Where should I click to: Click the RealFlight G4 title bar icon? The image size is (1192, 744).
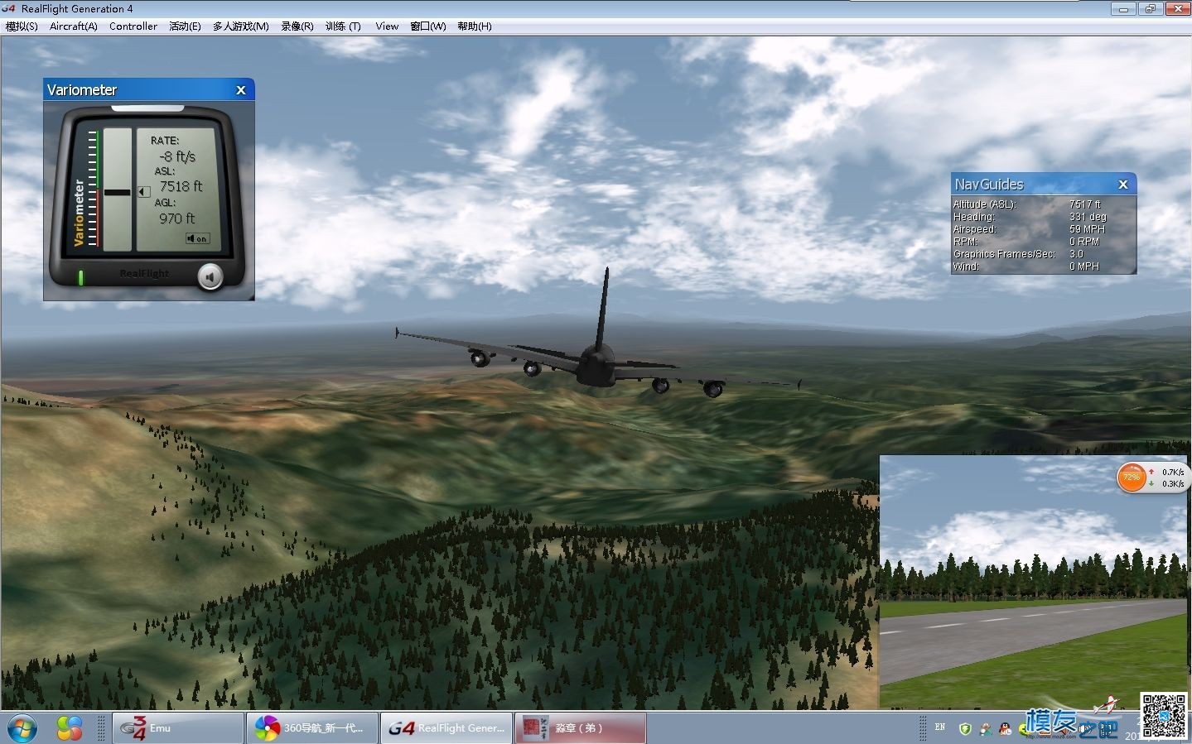[9, 8]
